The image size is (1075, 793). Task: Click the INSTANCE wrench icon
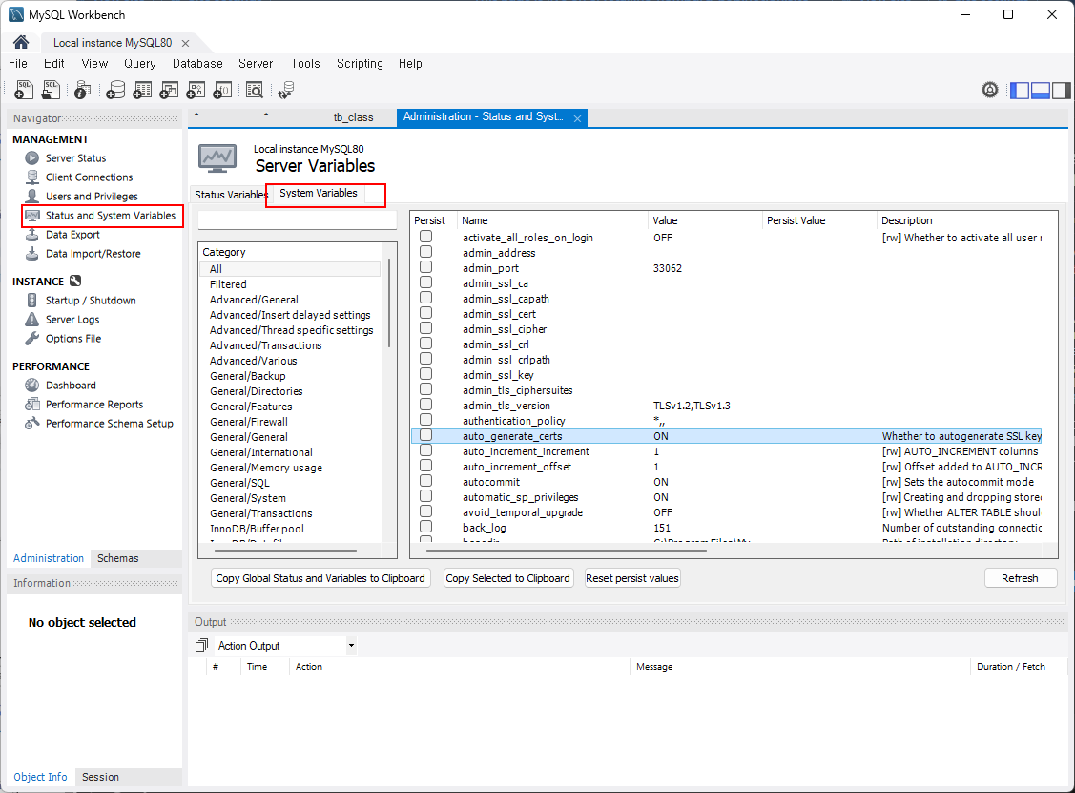click(75, 281)
